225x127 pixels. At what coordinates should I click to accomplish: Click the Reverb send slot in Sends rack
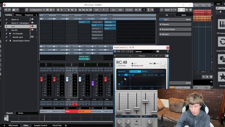pyautogui.click(x=84, y=58)
